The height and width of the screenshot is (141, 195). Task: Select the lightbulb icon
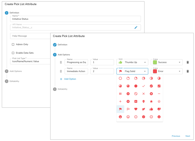point(144,102)
